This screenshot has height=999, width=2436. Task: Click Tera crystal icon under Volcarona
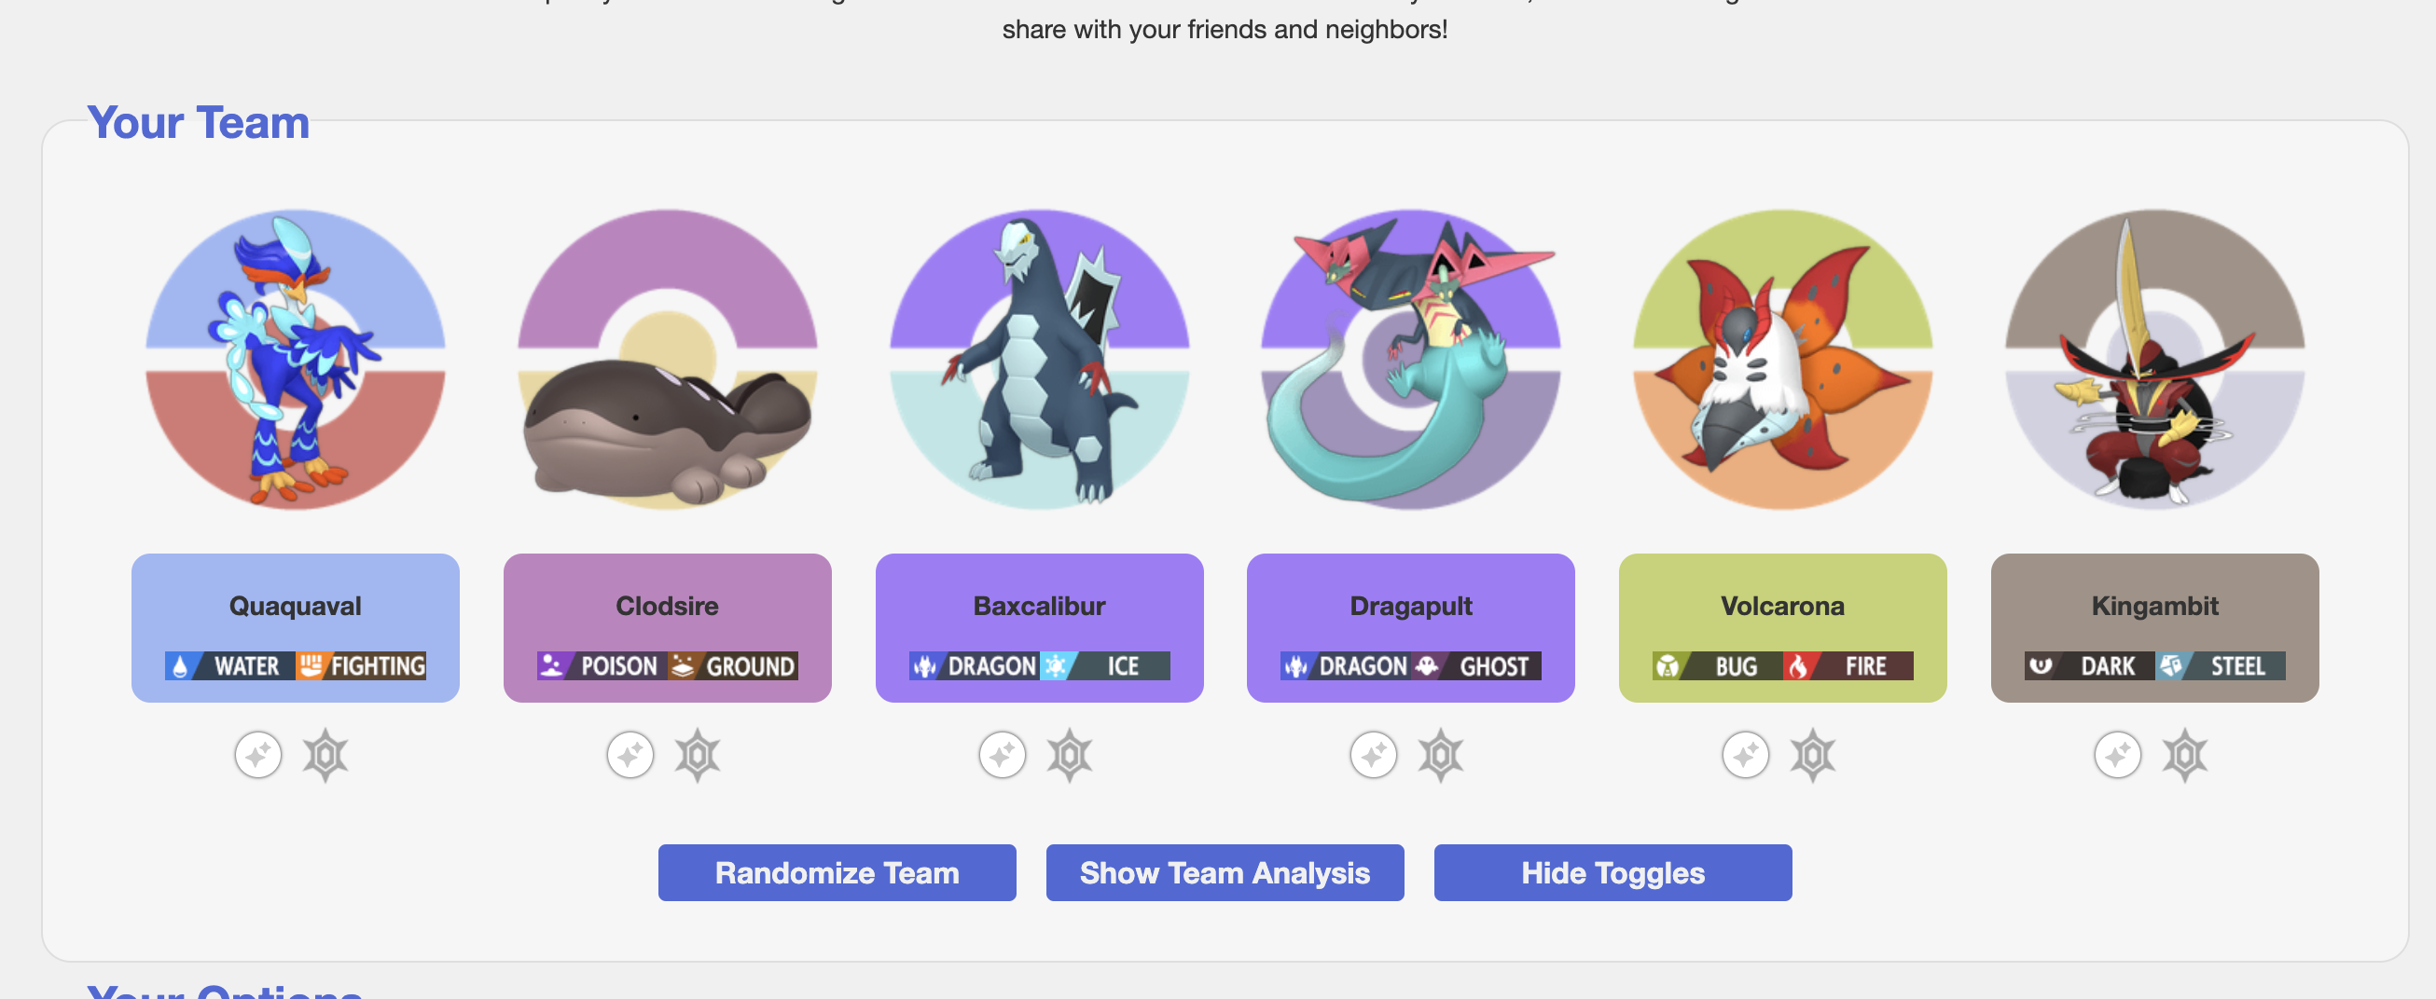pyautogui.click(x=1813, y=755)
